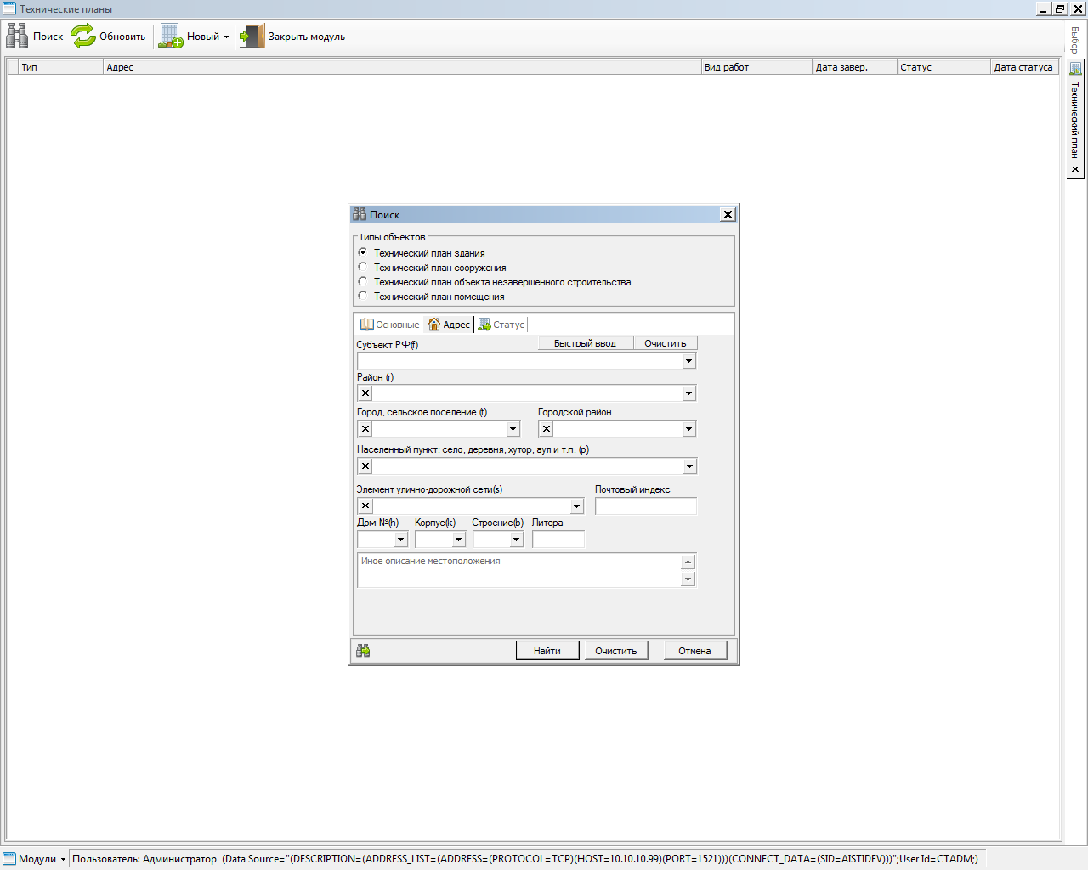Select Технический план помещения radio option
Image resolution: width=1088 pixels, height=870 pixels.
pyautogui.click(x=363, y=296)
